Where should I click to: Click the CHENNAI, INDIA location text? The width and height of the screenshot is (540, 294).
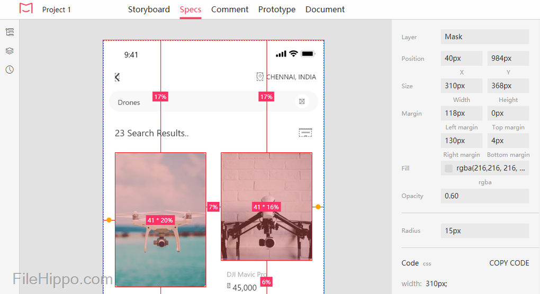[x=291, y=77]
